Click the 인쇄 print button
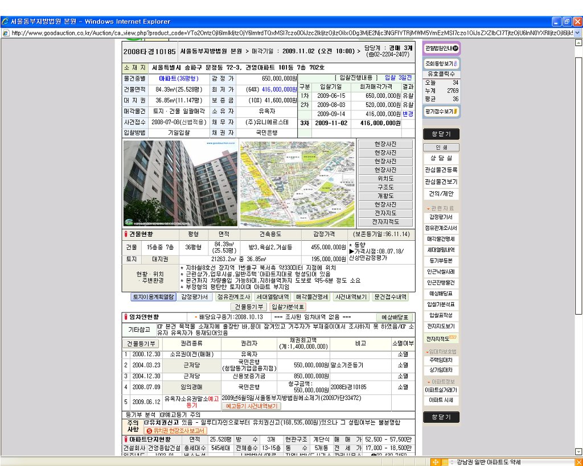Viewport: 583px width, 466px height. click(441, 147)
